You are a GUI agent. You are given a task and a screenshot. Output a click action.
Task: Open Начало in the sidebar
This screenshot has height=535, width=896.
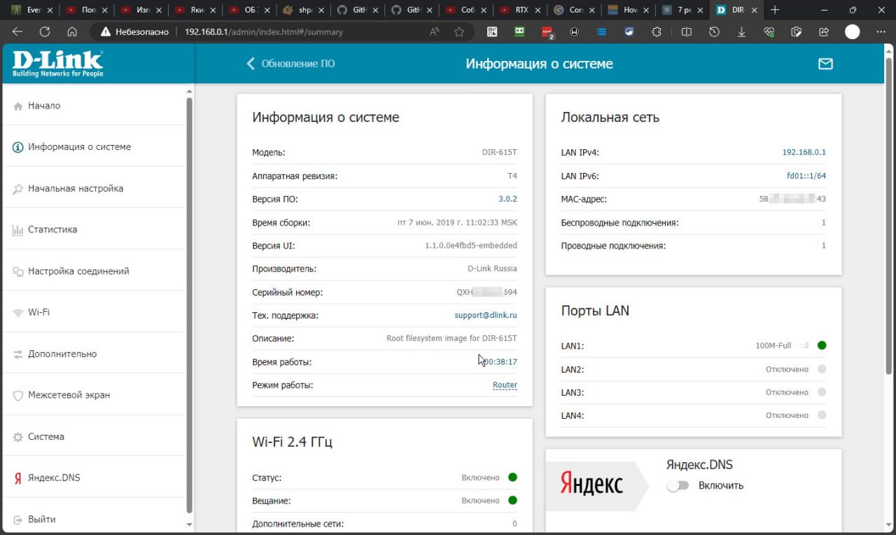pyautogui.click(x=94, y=106)
